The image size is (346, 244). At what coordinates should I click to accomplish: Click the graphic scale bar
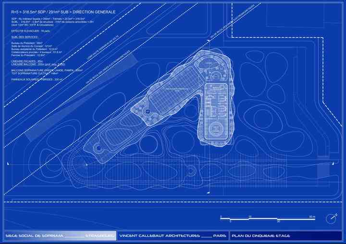(268, 219)
